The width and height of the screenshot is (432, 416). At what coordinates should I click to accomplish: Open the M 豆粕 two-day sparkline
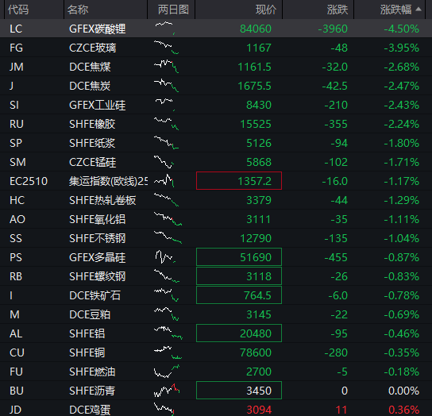click(x=167, y=314)
